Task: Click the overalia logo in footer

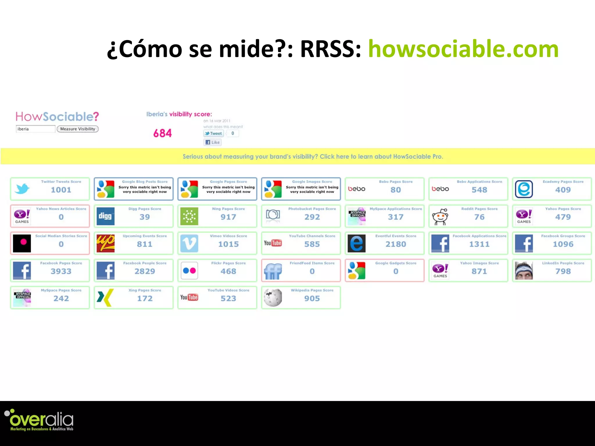Action: point(39,420)
